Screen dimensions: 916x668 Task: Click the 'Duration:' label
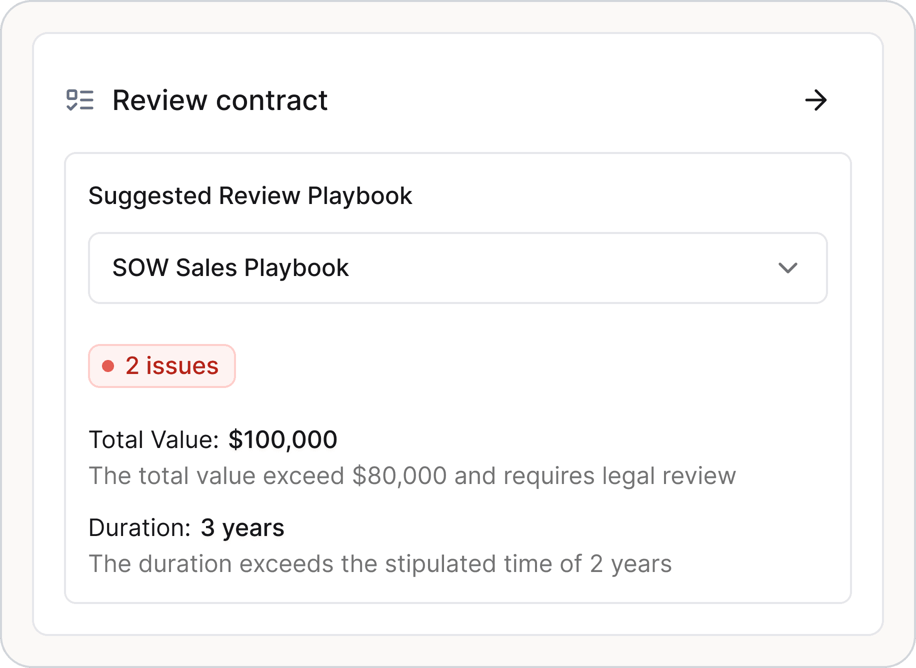point(139,528)
